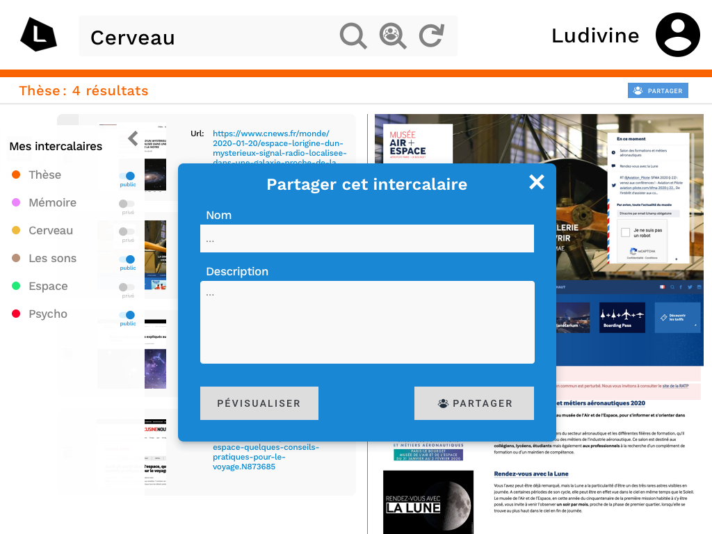Click the site de la RATP link
Viewport: 712px width, 534px height.
click(x=675, y=386)
